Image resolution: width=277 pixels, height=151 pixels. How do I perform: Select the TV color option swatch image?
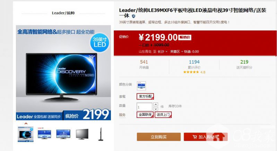141,86
